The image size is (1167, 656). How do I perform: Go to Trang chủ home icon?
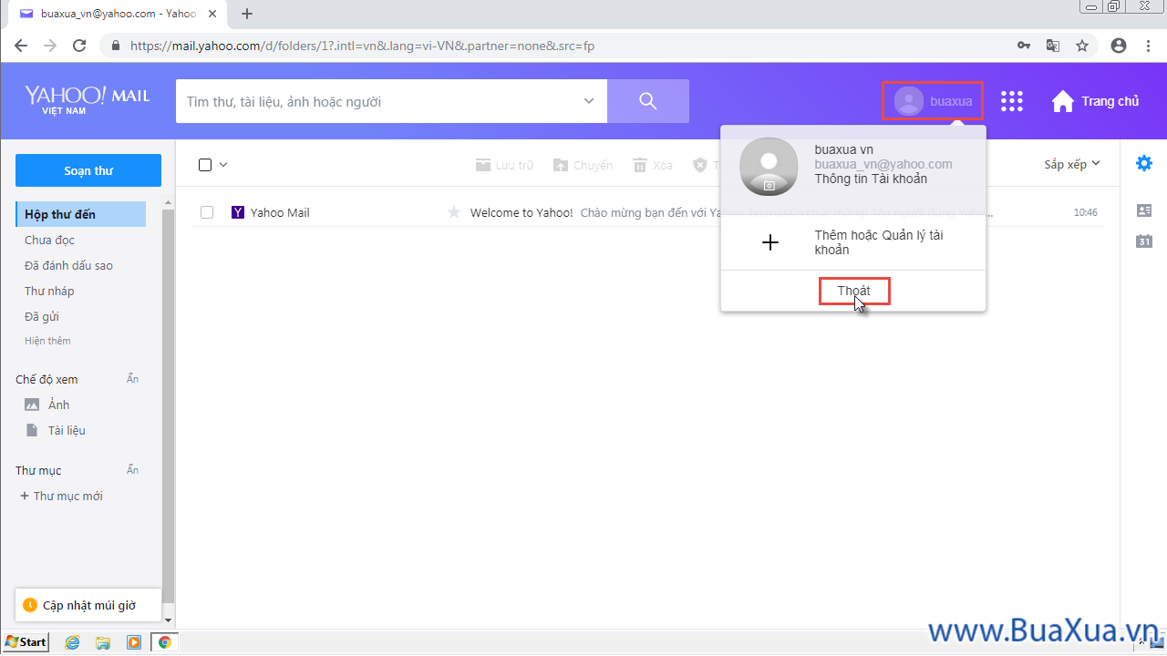pos(1062,101)
